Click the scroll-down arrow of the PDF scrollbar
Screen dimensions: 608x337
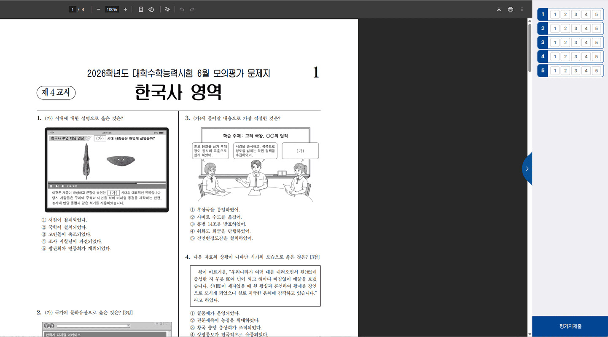[530, 334]
